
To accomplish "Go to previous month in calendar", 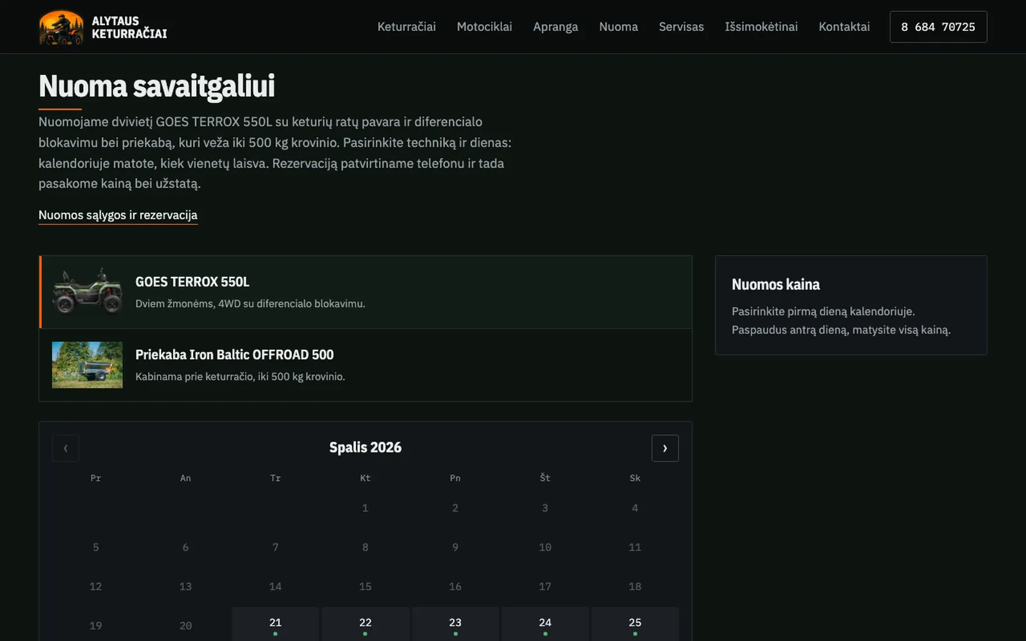I will 65,448.
